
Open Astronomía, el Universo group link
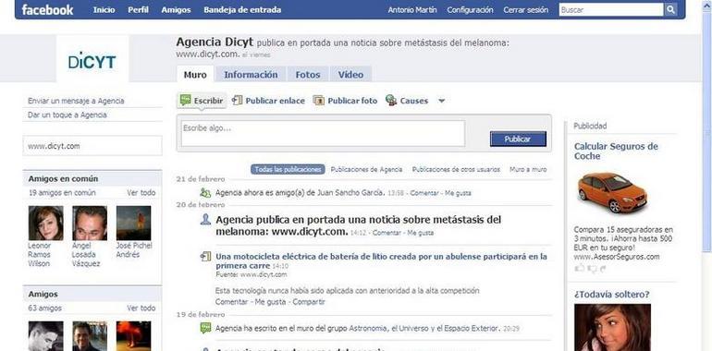click(424, 328)
